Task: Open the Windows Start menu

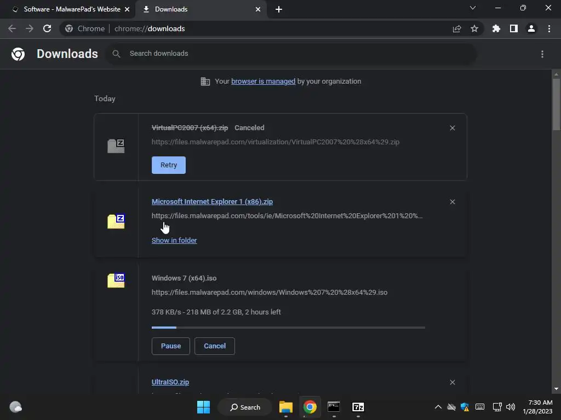Action: click(204, 407)
